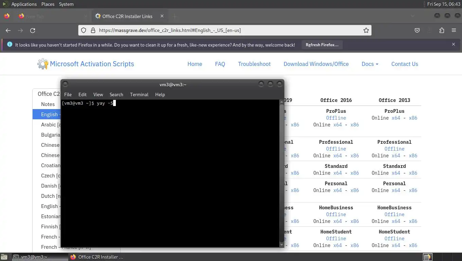Open the terminal File menu

(x=68, y=94)
